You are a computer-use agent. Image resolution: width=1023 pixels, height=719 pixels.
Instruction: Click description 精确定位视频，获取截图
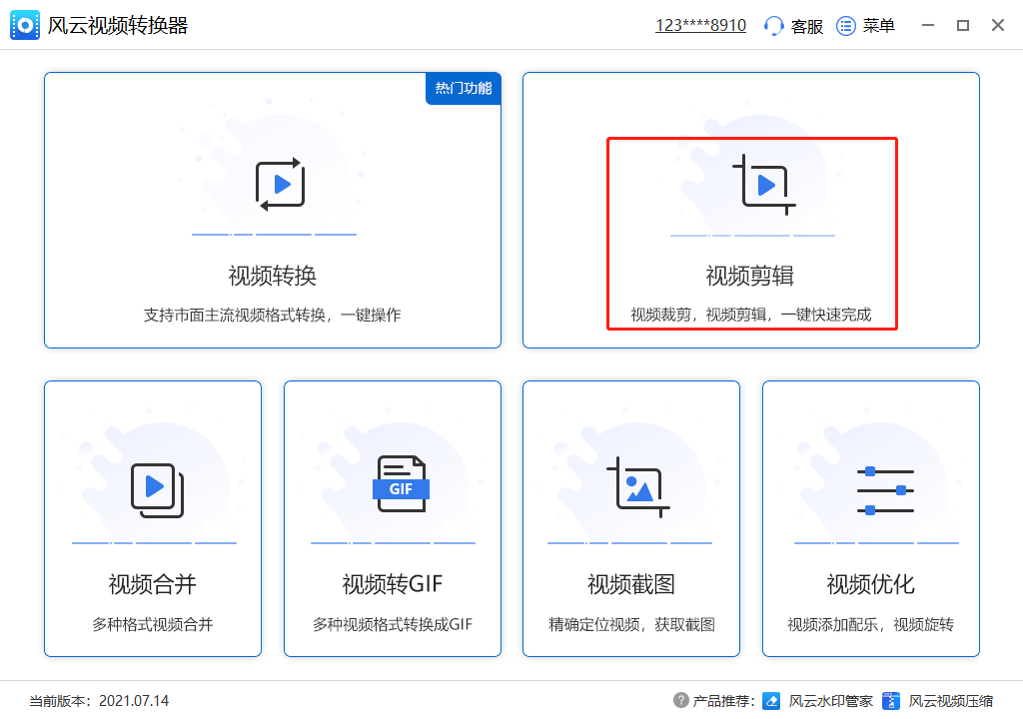pos(631,624)
